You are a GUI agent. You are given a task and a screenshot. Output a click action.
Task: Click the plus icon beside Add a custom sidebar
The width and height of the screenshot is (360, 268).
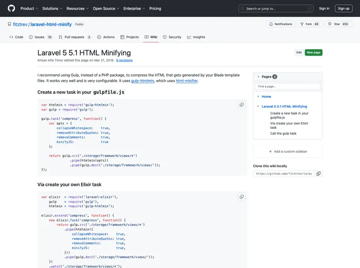[x=270, y=151]
